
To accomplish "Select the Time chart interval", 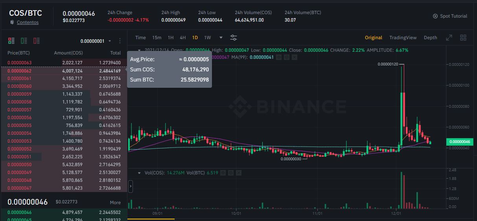I will tap(140, 38).
